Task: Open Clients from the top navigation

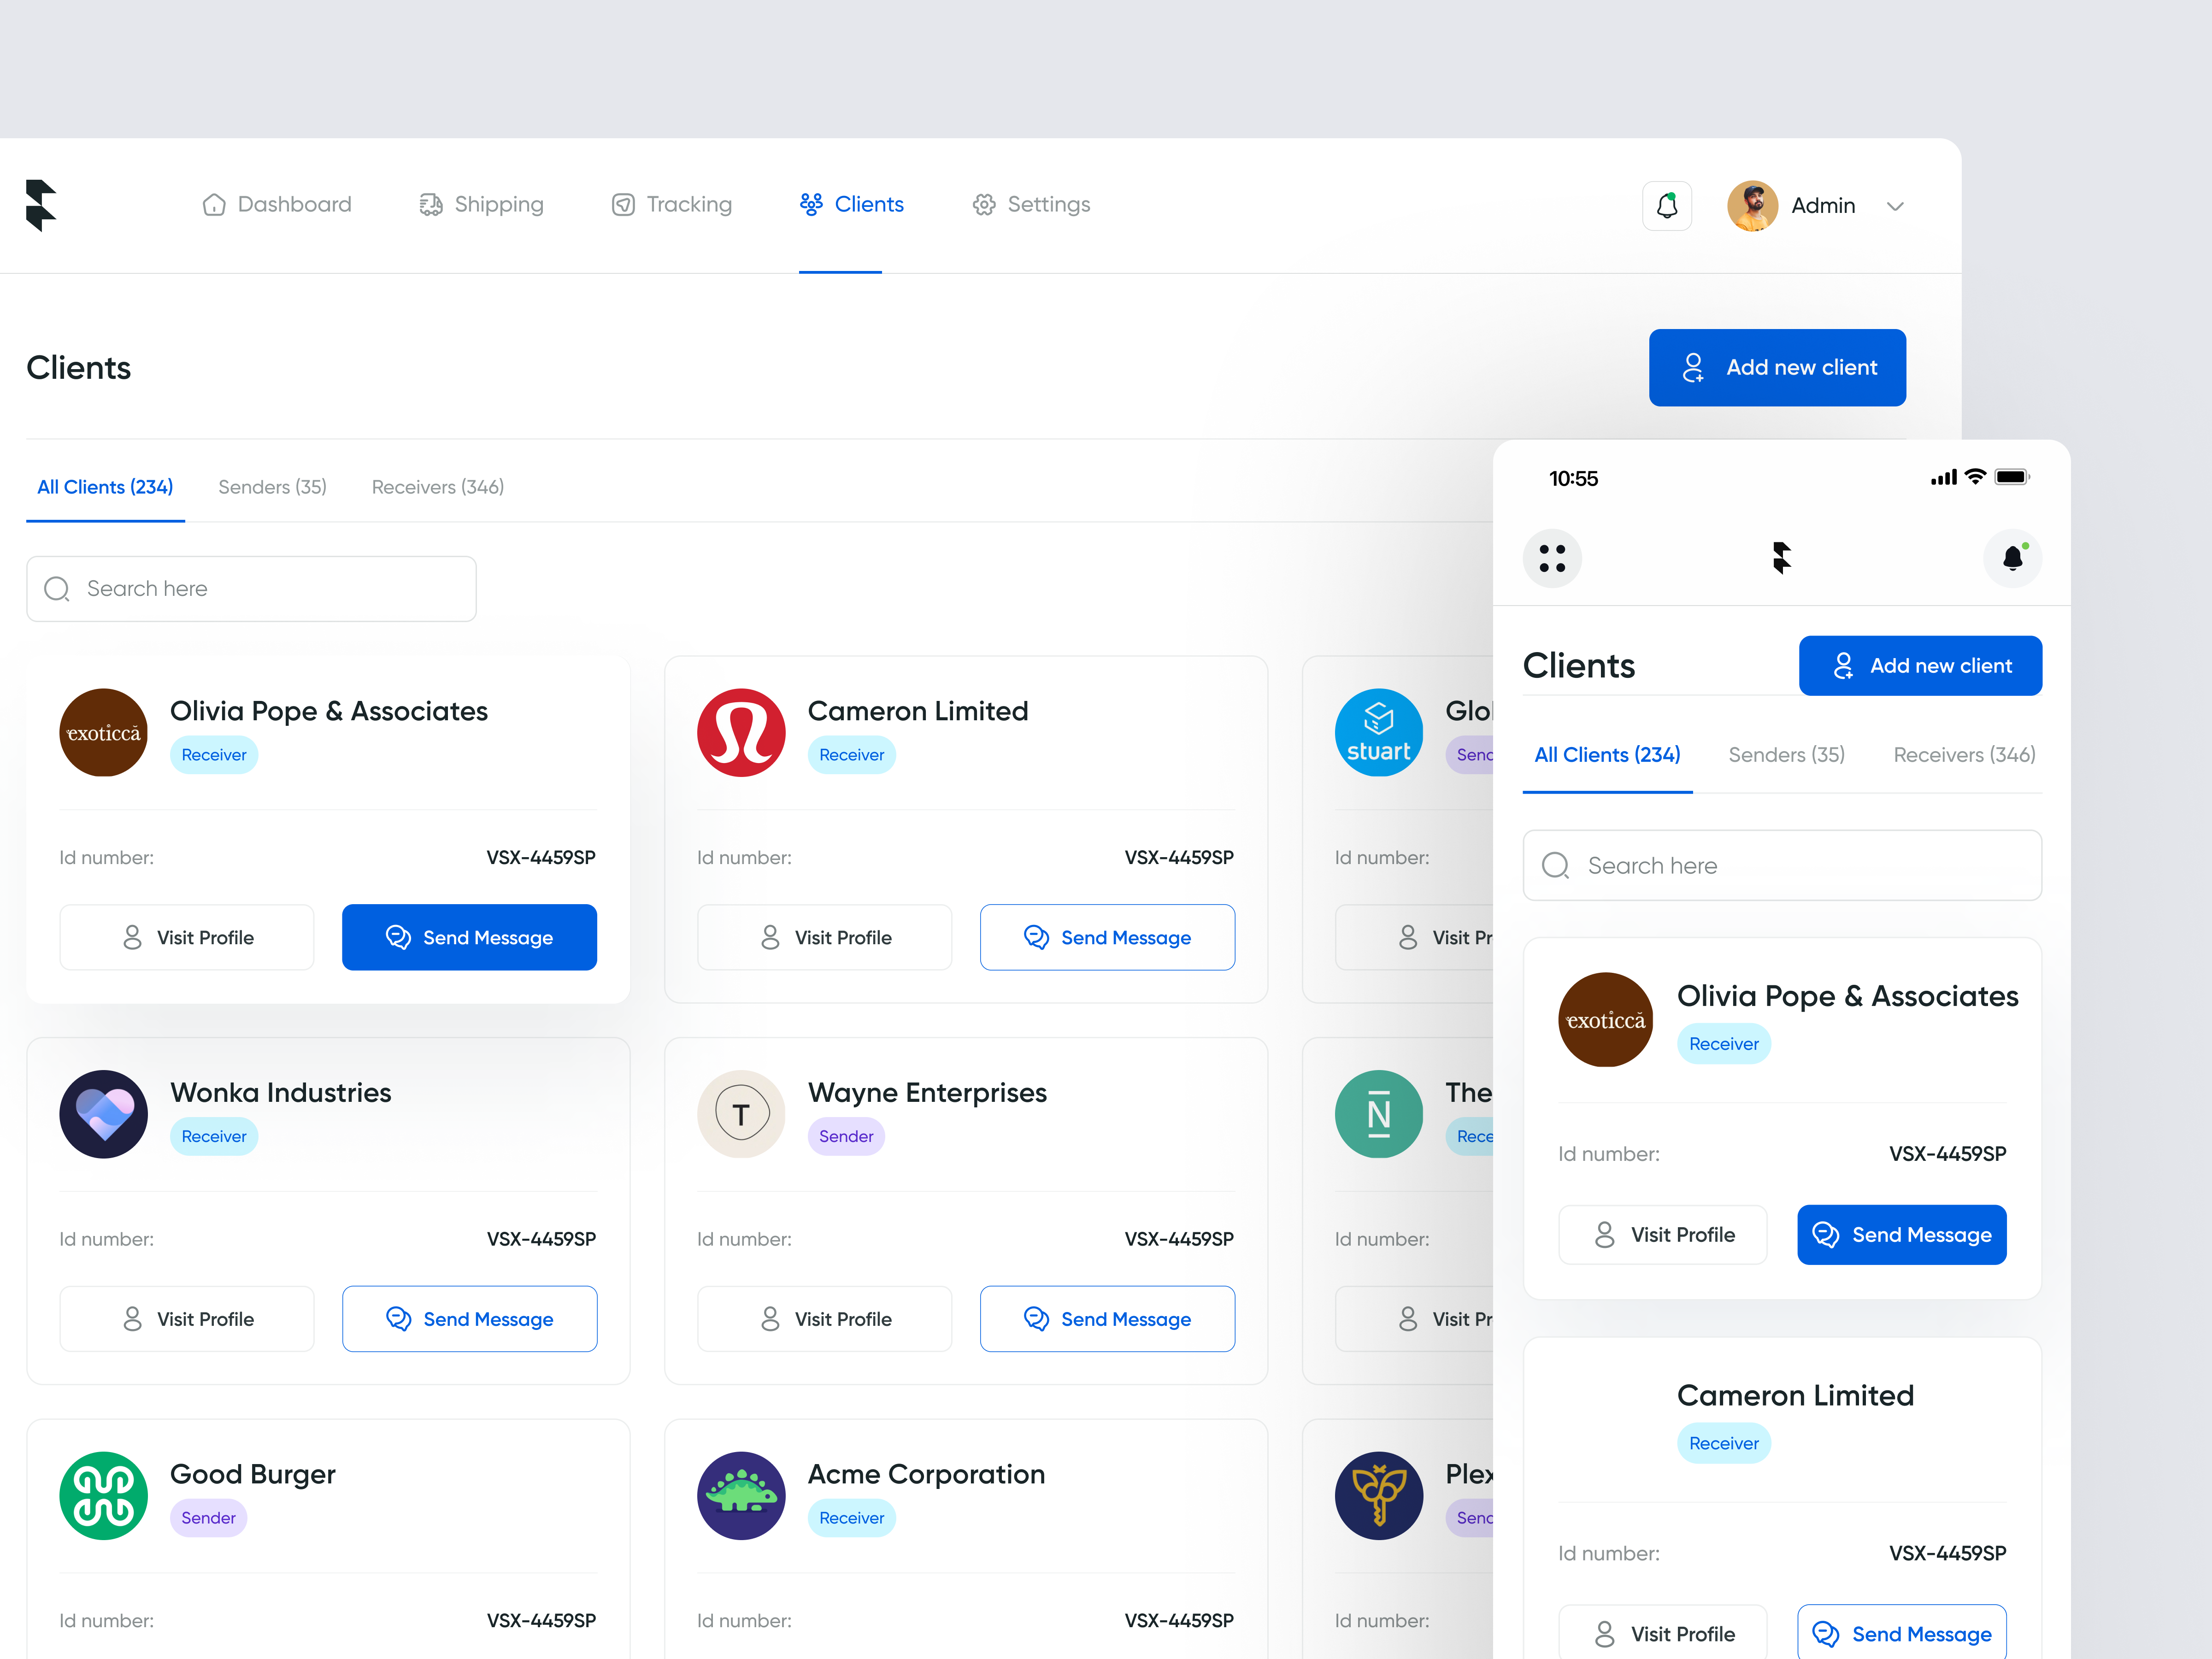Action: (x=869, y=204)
